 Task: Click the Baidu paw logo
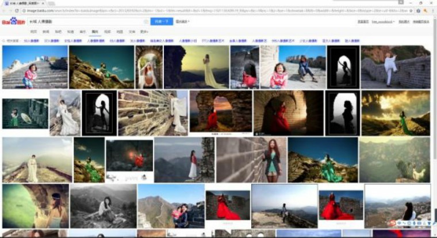point(13,21)
